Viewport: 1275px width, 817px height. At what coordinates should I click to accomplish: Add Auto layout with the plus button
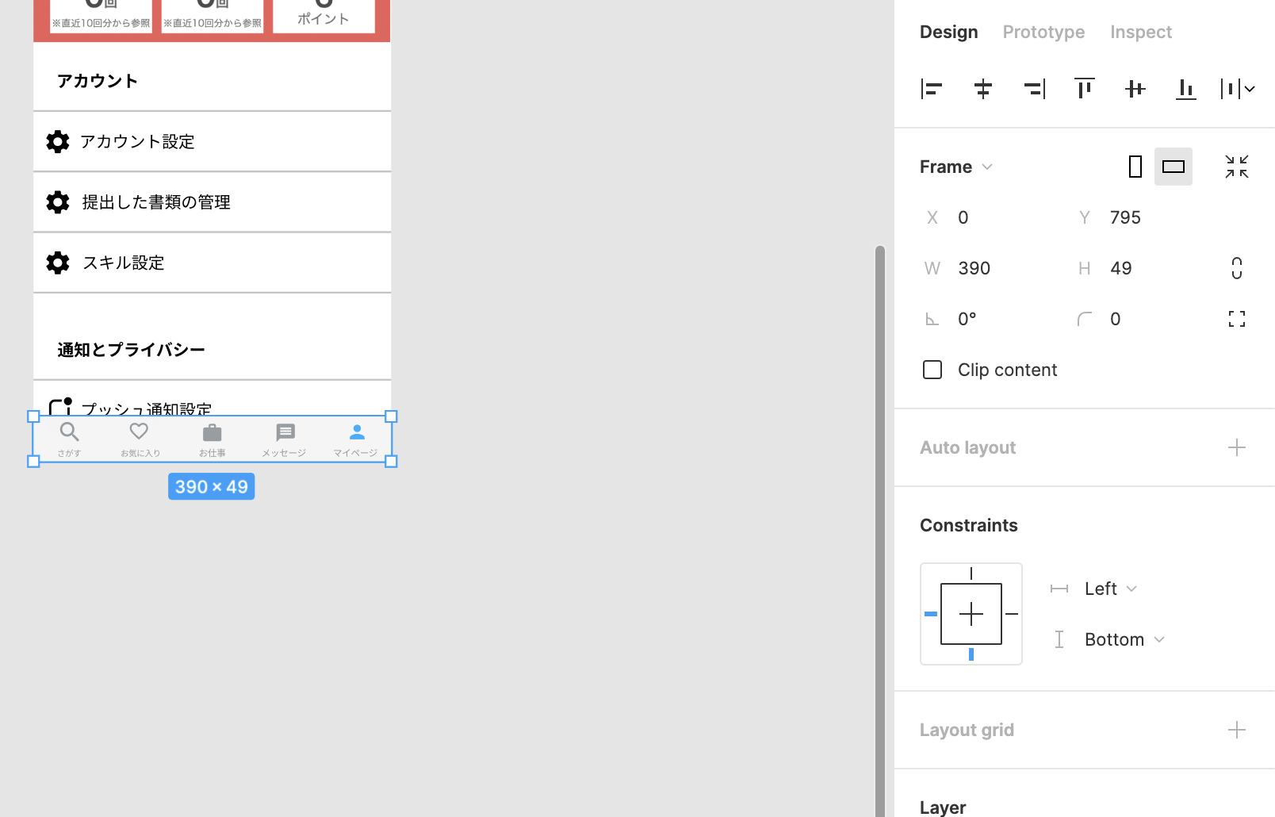1236,447
